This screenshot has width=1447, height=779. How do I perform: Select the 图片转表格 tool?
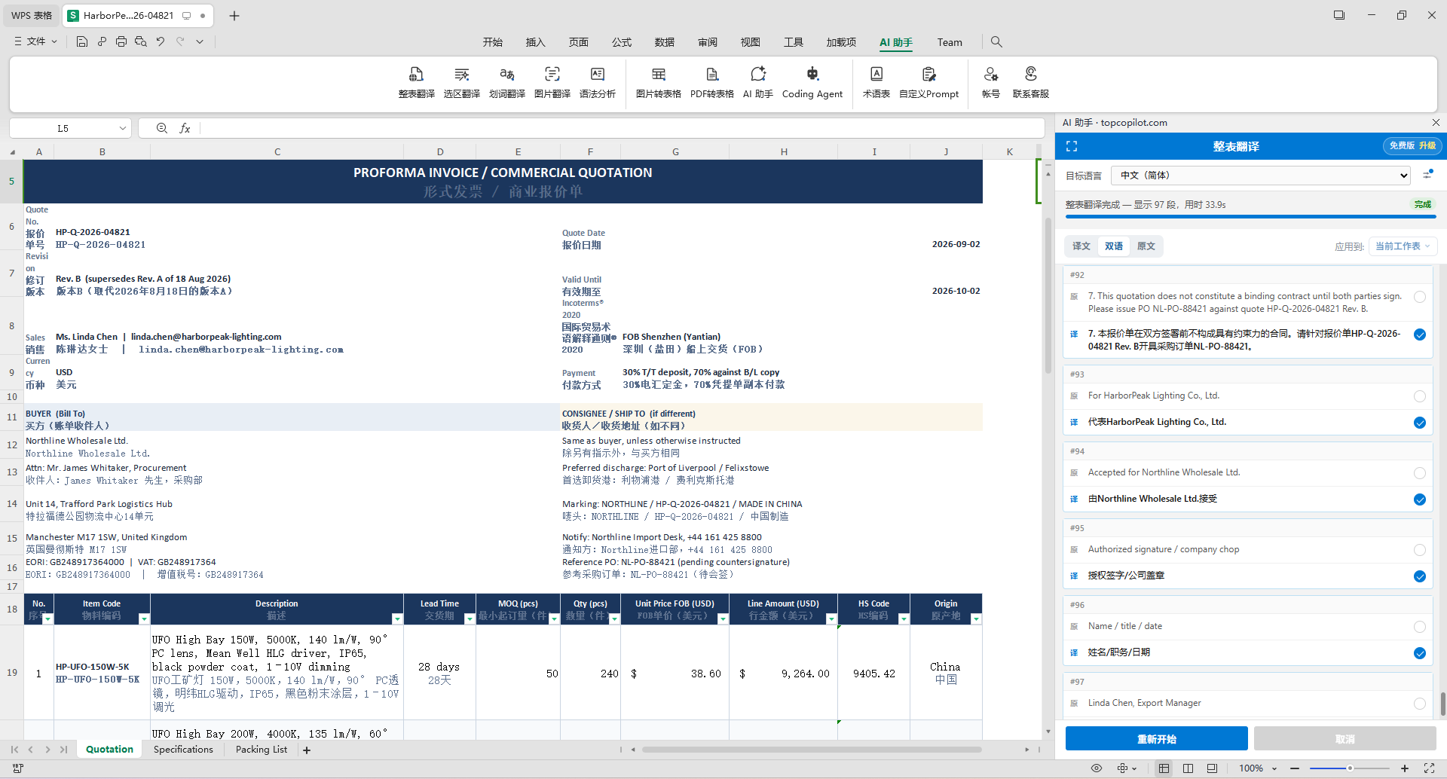tap(658, 82)
